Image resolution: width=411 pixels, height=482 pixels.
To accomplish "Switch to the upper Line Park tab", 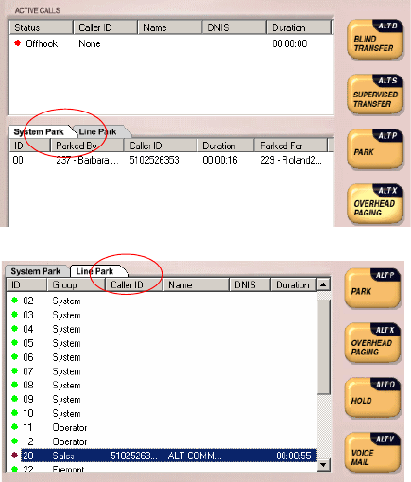I will (99, 131).
